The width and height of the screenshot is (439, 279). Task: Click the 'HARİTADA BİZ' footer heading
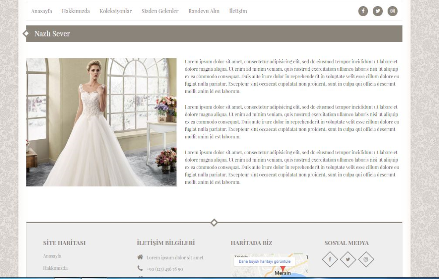tap(252, 243)
